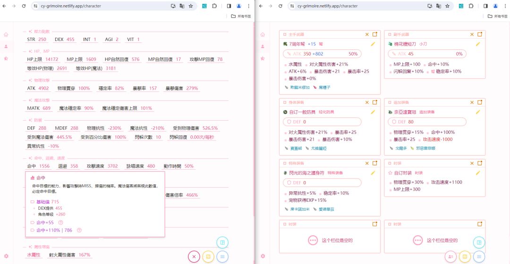This screenshot has height=264, width=510.
Task: Open blue menu round button in right window
Action: coord(479,256)
